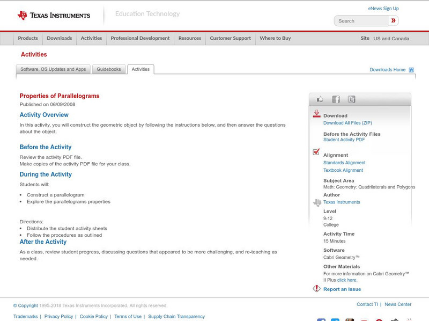Viewport: 429px width, 321px height.
Task: Click the thumbs-up like icon
Action: (320, 99)
